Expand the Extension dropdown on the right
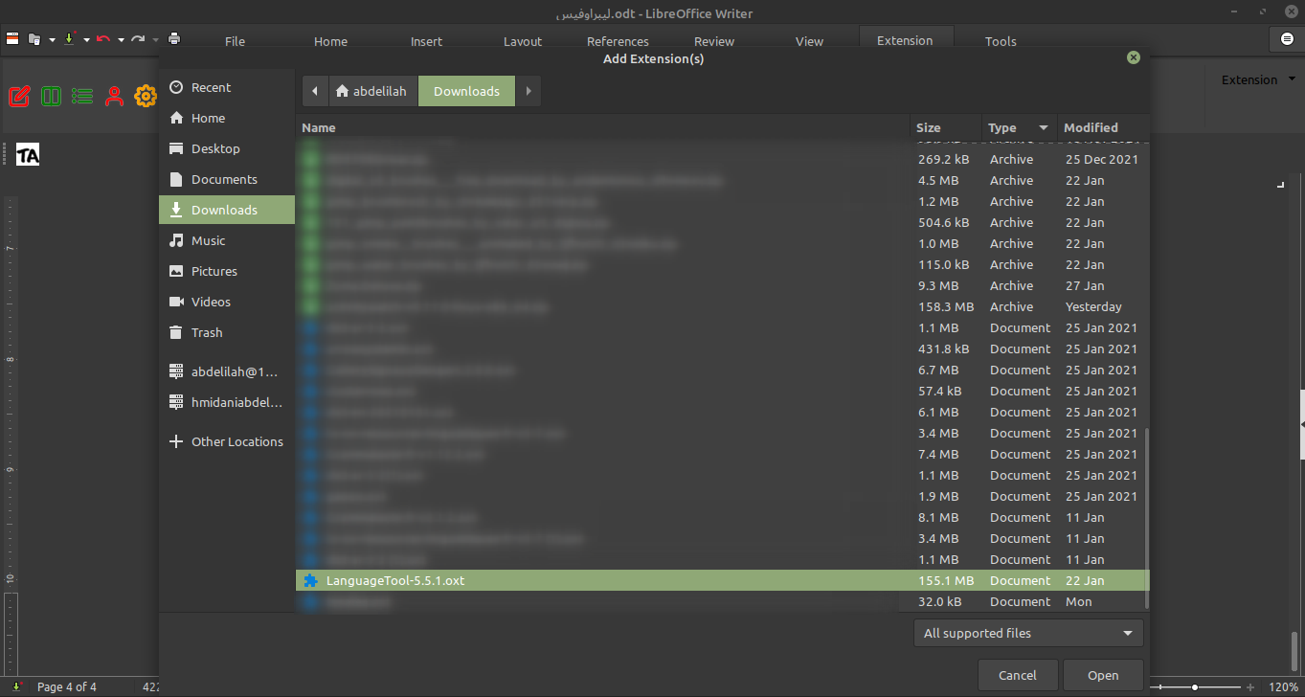The height and width of the screenshot is (697, 1305). 1255,80
